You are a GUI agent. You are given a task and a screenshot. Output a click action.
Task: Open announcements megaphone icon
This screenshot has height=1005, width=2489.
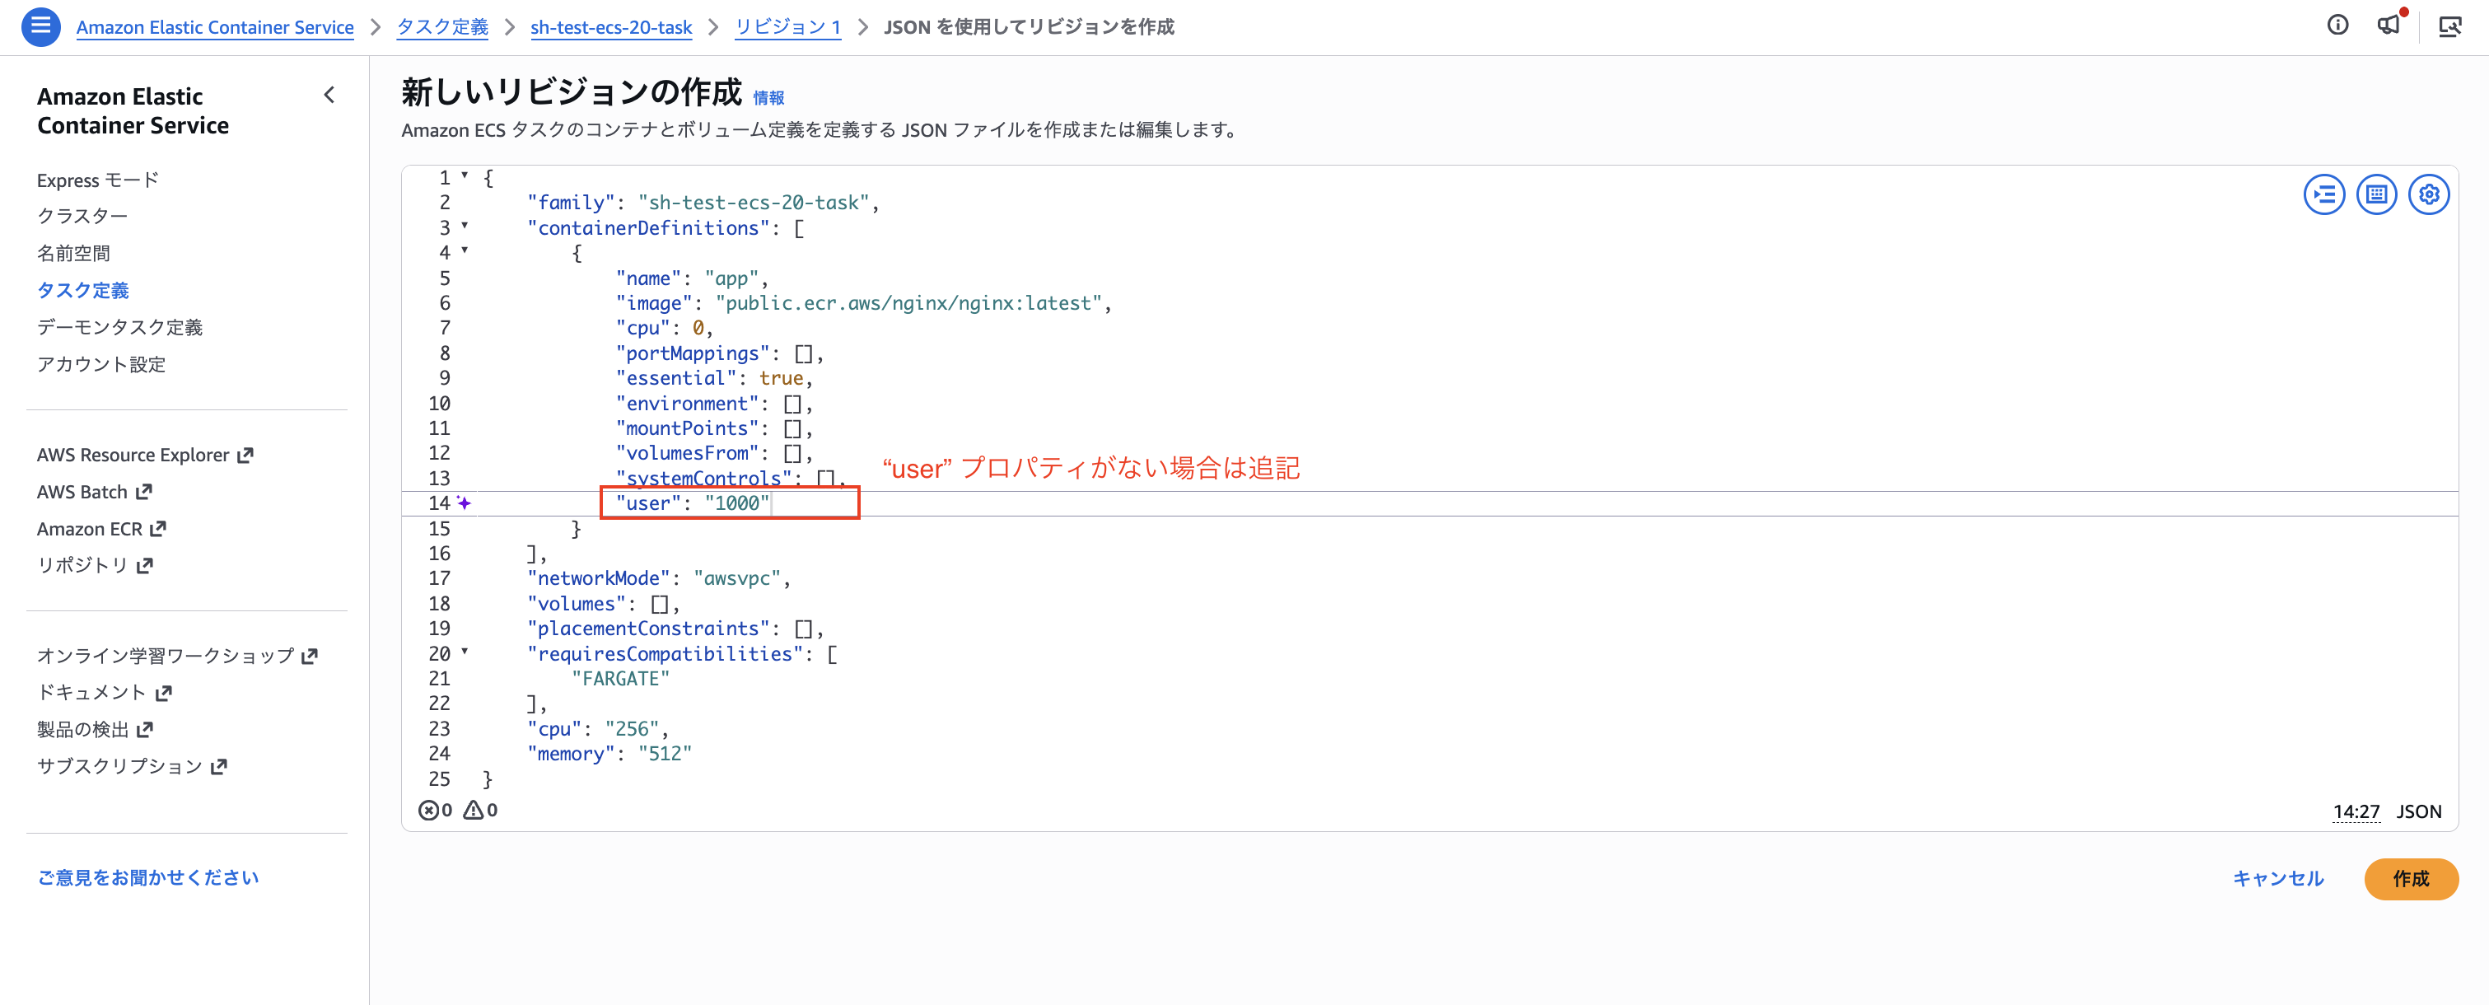click(2389, 25)
